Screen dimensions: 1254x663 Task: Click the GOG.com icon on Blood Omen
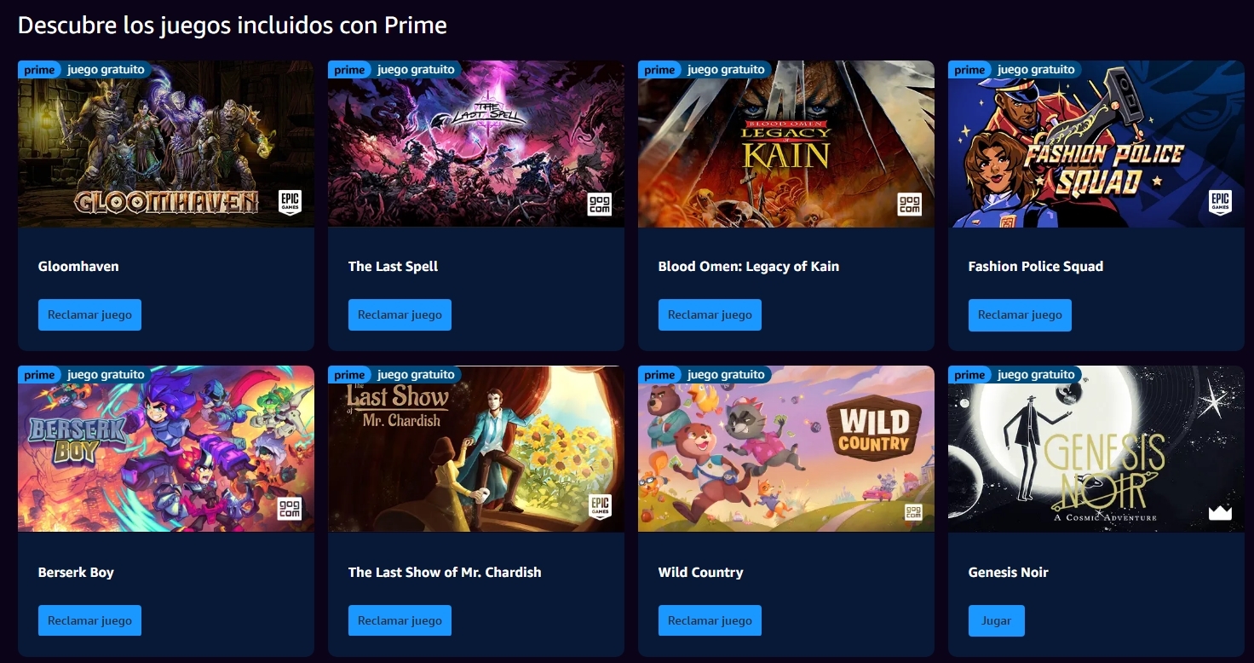[910, 205]
